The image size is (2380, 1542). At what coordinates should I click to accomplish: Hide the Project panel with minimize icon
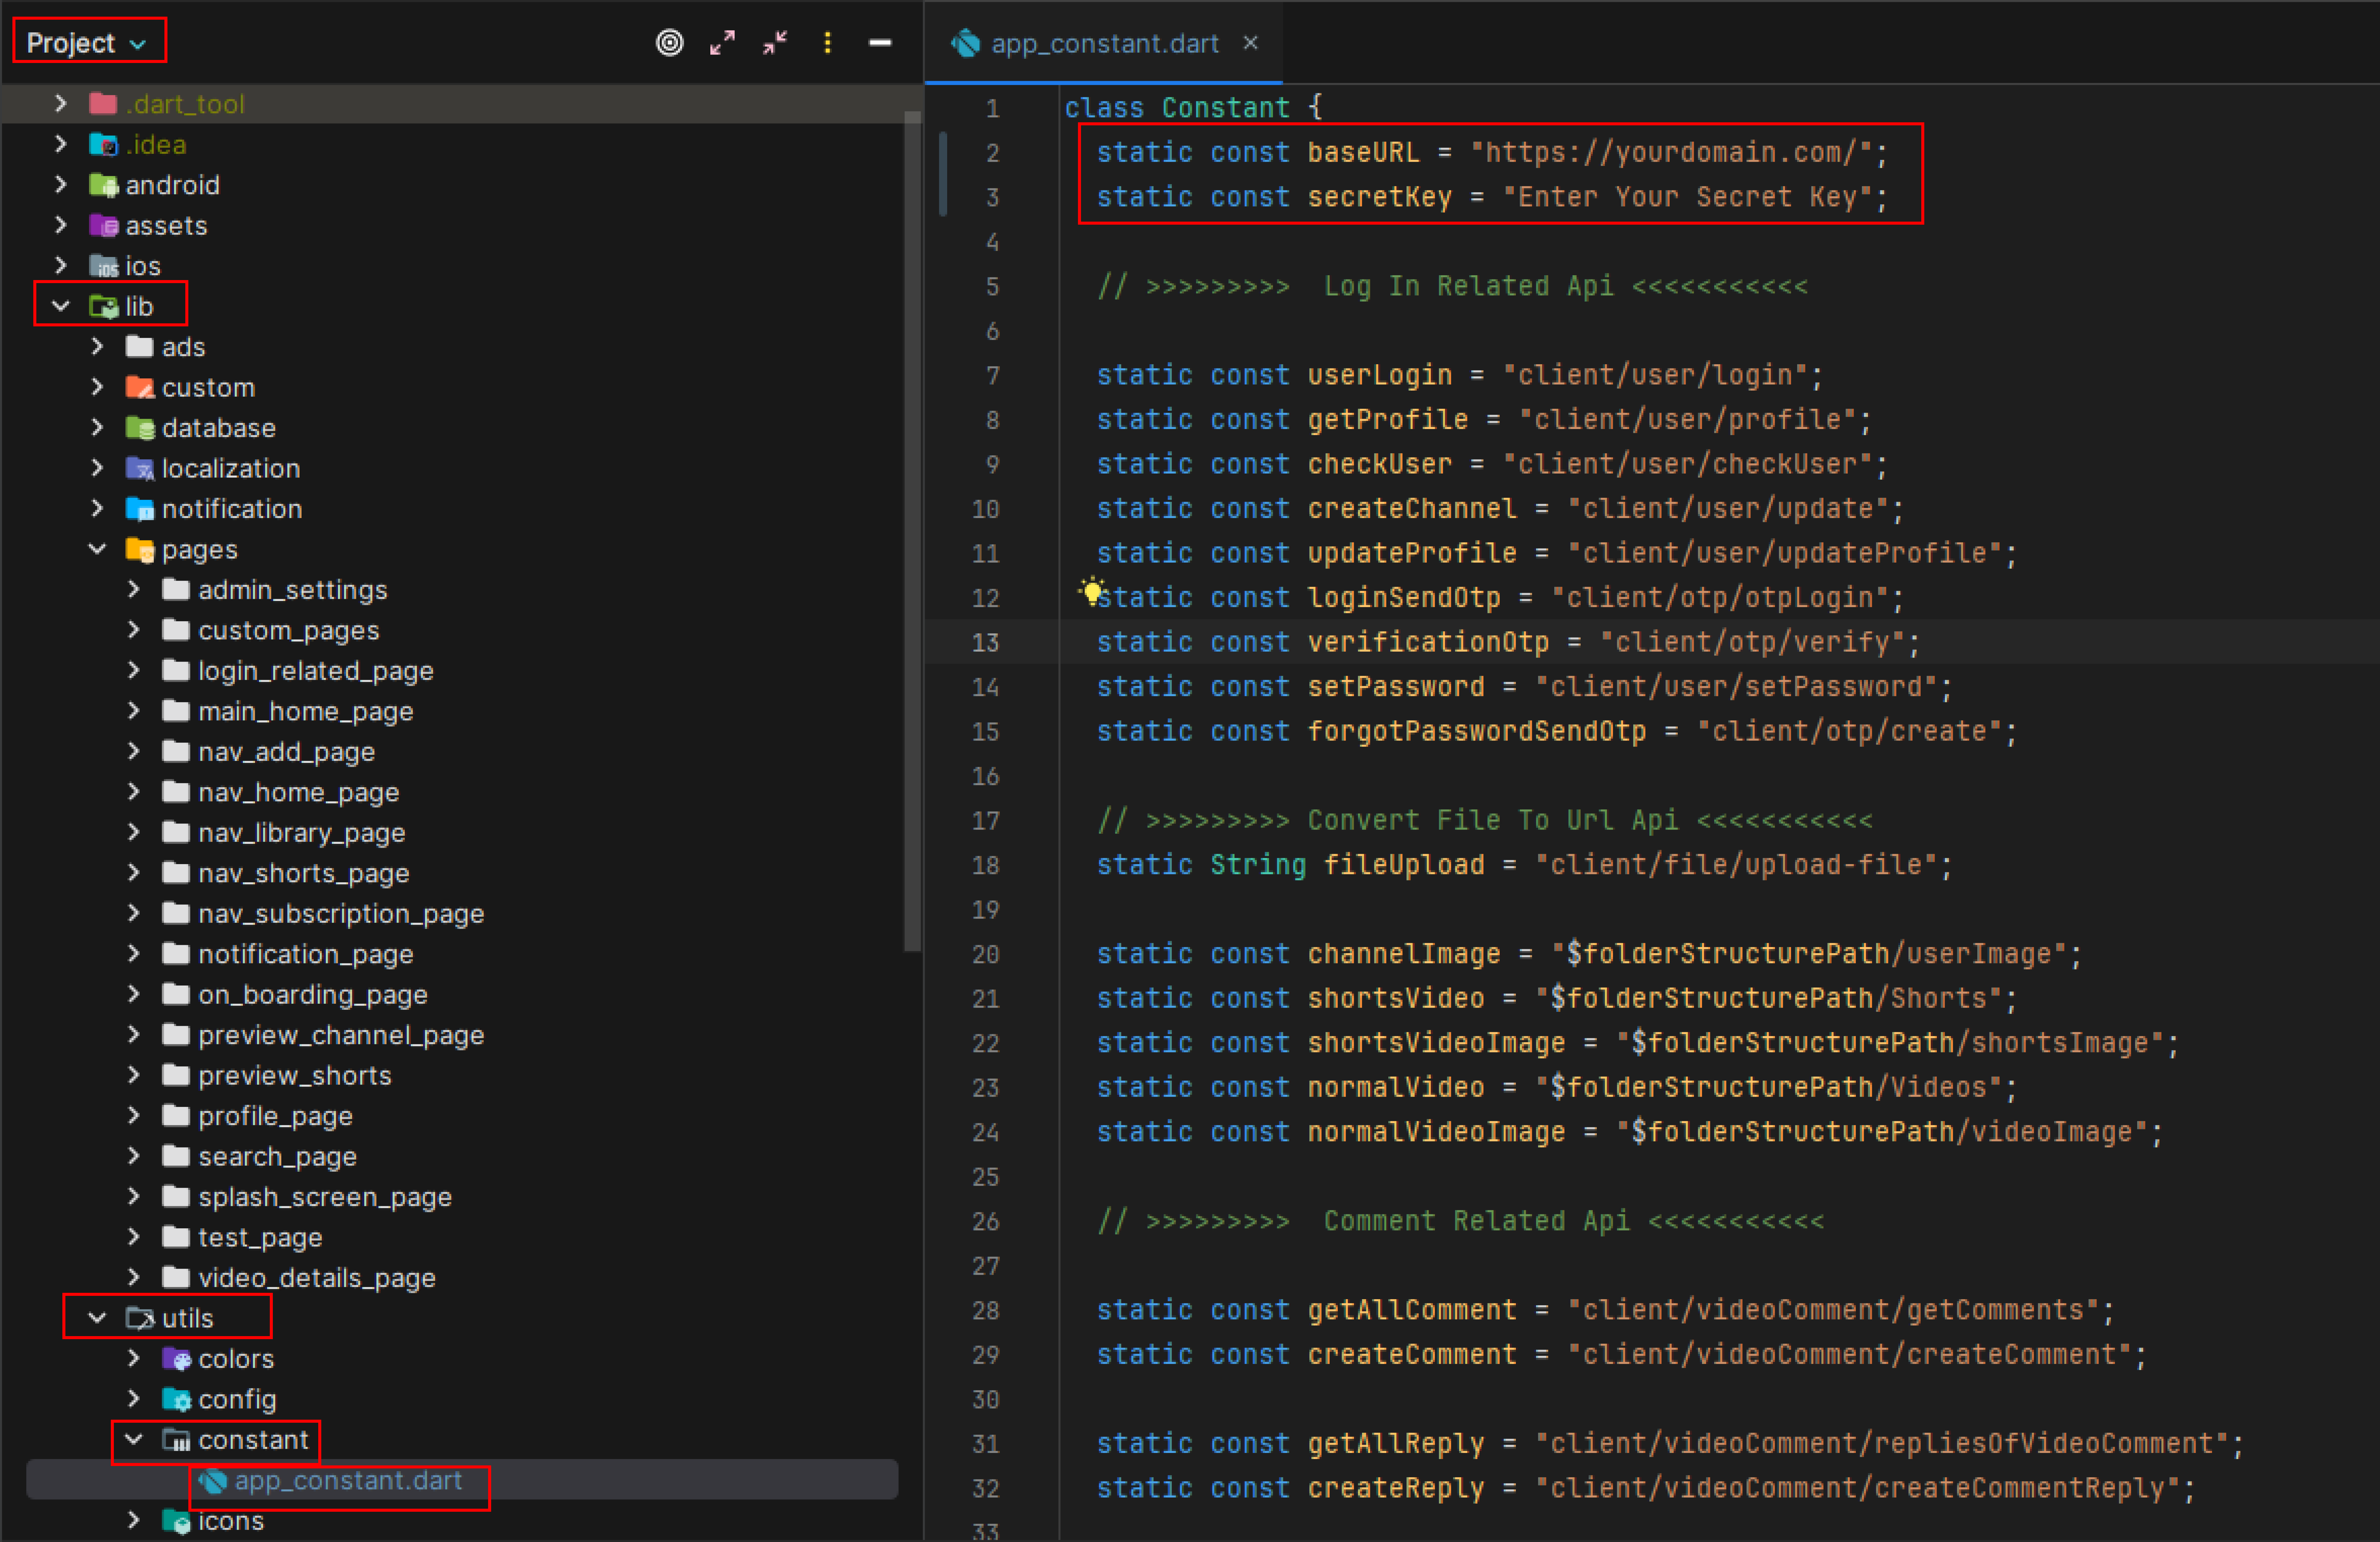pyautogui.click(x=880, y=43)
